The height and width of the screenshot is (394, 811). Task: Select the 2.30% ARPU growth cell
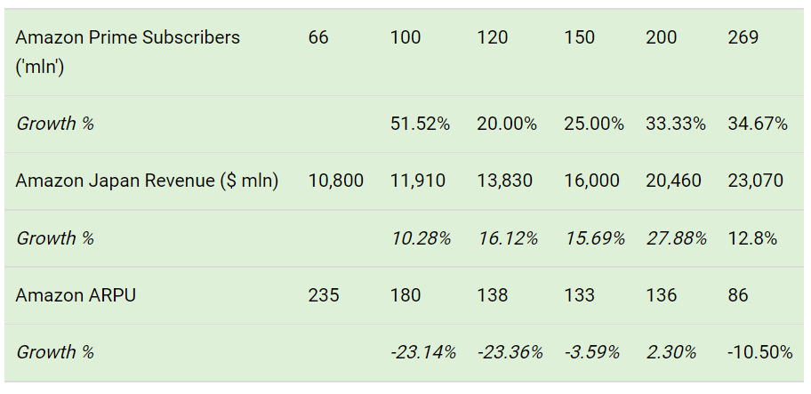(x=670, y=352)
